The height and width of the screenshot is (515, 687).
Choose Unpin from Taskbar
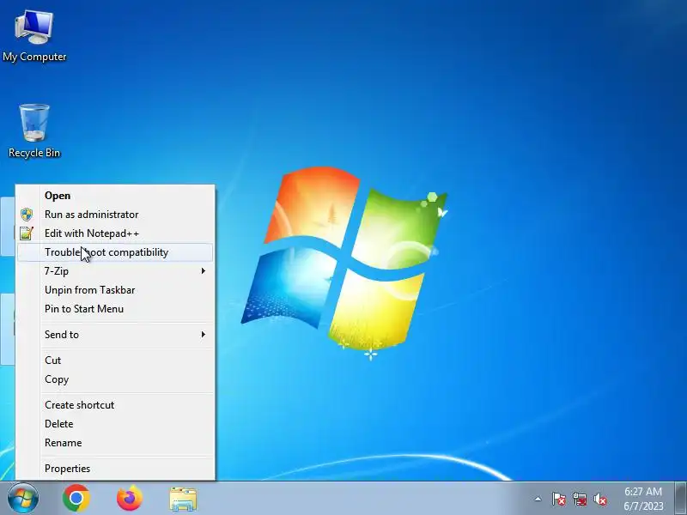(x=115, y=290)
